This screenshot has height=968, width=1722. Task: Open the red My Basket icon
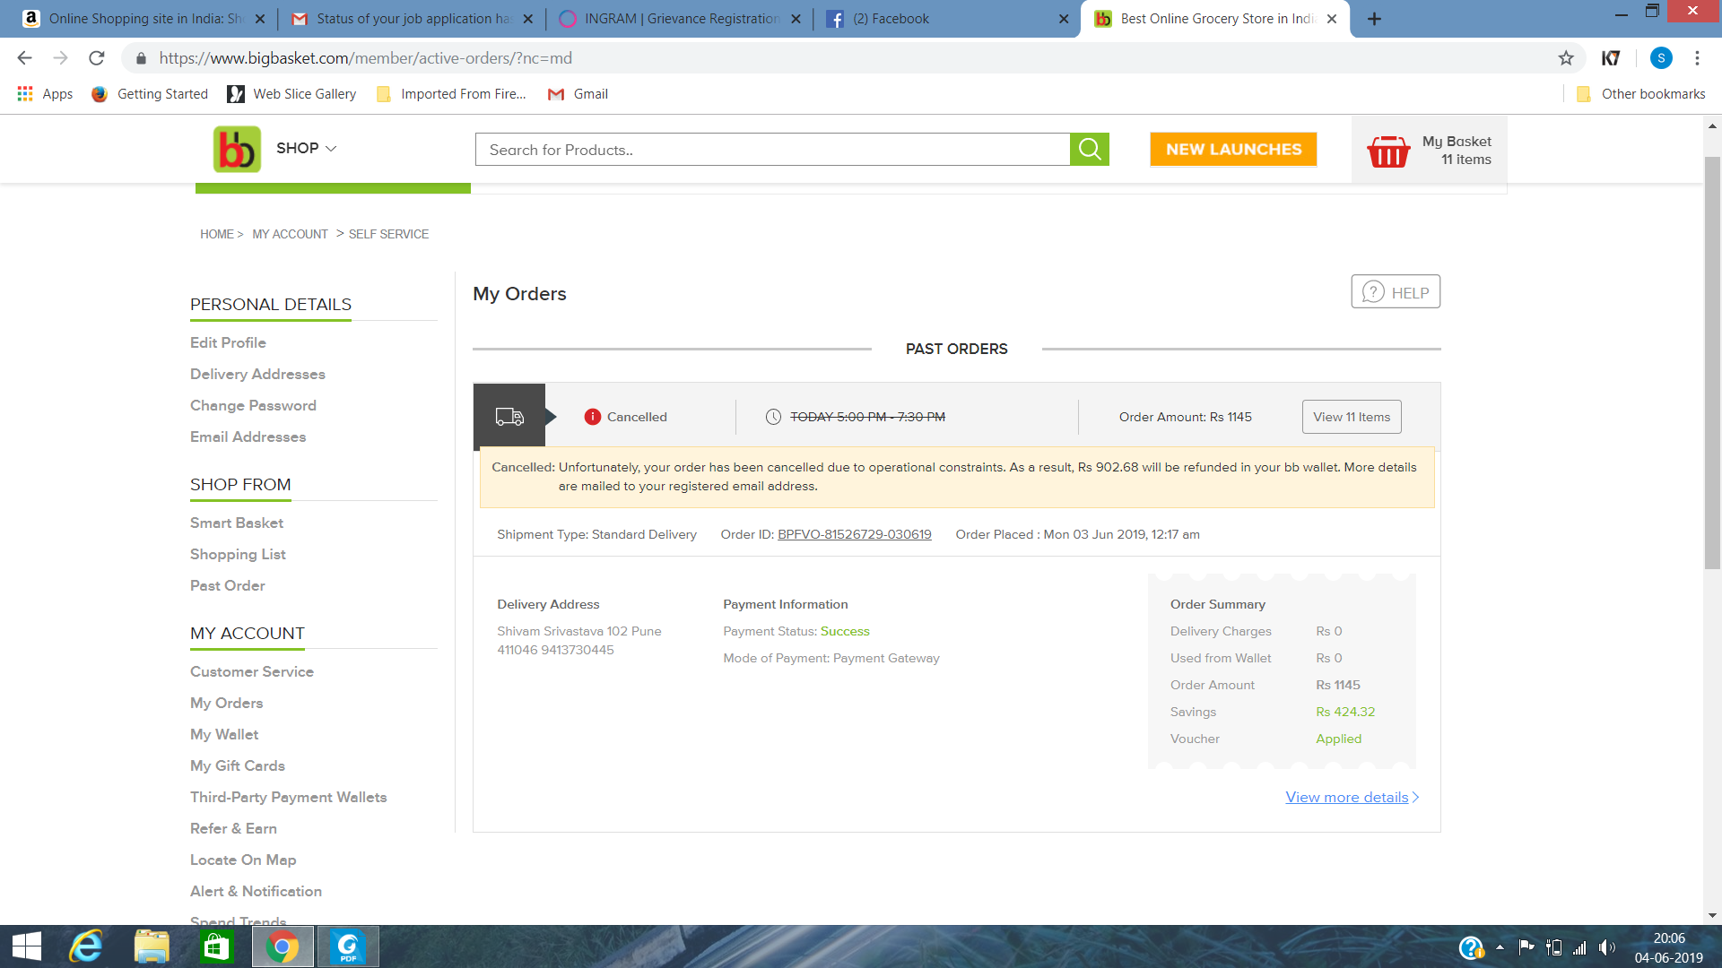point(1387,151)
